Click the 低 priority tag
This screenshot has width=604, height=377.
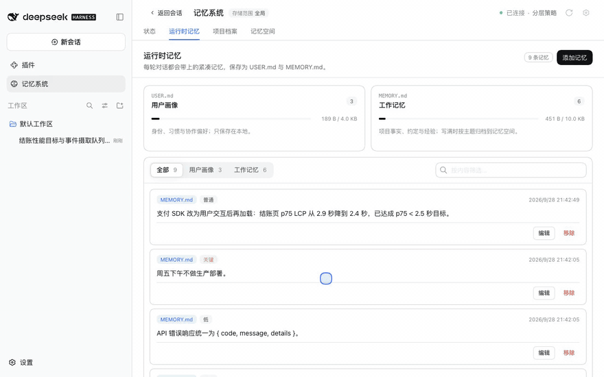[206, 319]
